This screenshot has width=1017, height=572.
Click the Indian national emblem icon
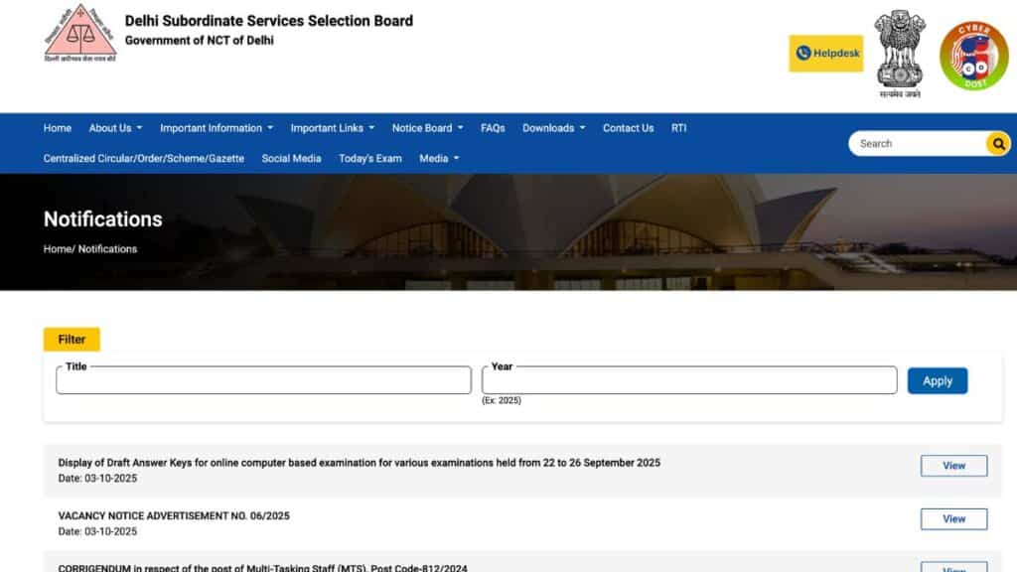tap(900, 52)
